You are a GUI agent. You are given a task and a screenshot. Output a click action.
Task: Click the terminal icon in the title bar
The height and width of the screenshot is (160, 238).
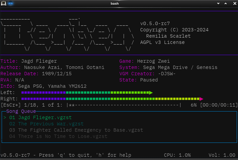click(4, 3)
